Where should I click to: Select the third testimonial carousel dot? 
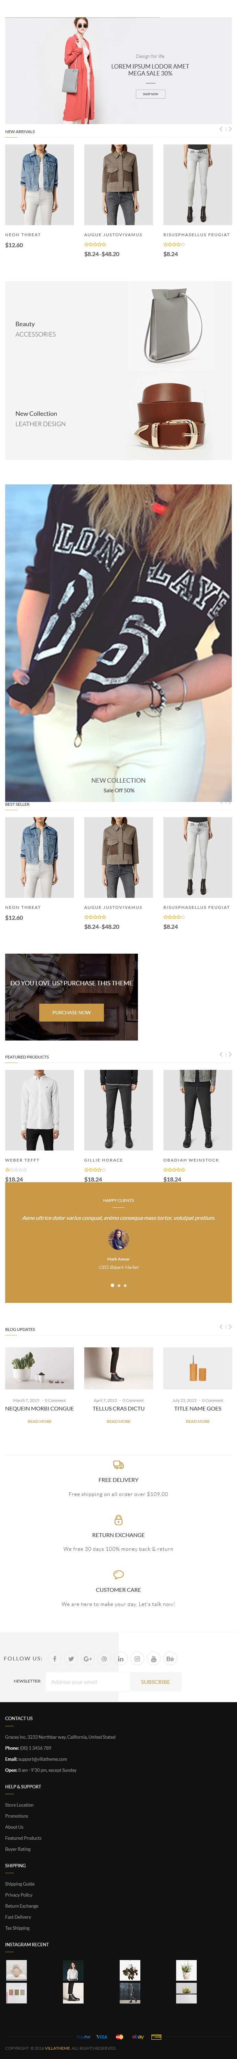125,1285
